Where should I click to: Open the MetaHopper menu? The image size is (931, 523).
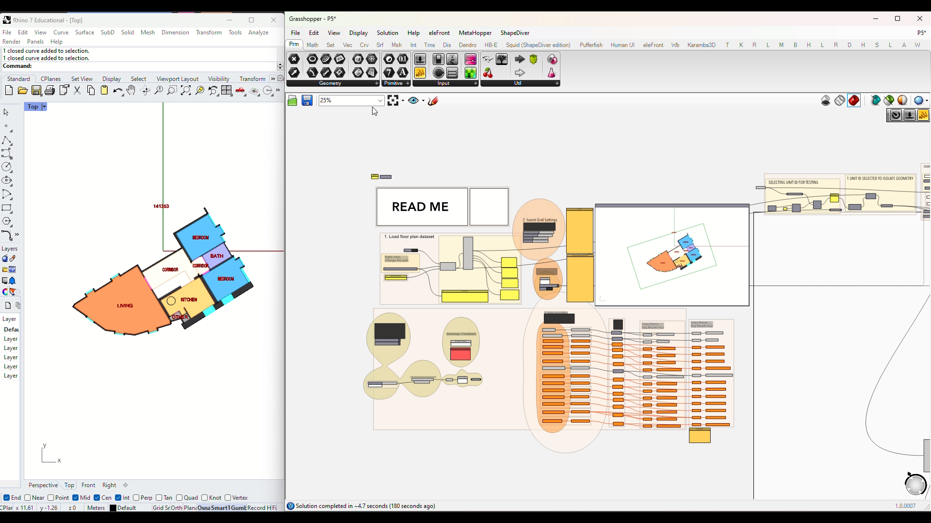(x=475, y=33)
